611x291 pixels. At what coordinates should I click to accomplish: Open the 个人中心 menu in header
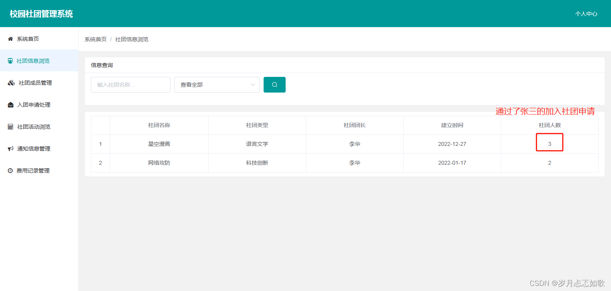click(586, 14)
